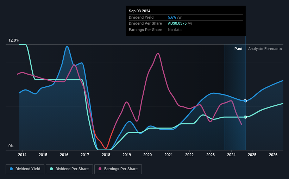Toggle the Earnings Per Share legend button
The width and height of the screenshot is (289, 179).
click(118, 169)
